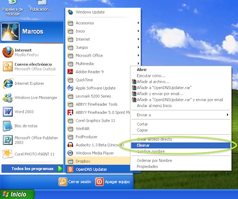Screen dimensions: 238x199
Task: Click the OpenDNS Updater orange icon
Action: (x=70, y=169)
